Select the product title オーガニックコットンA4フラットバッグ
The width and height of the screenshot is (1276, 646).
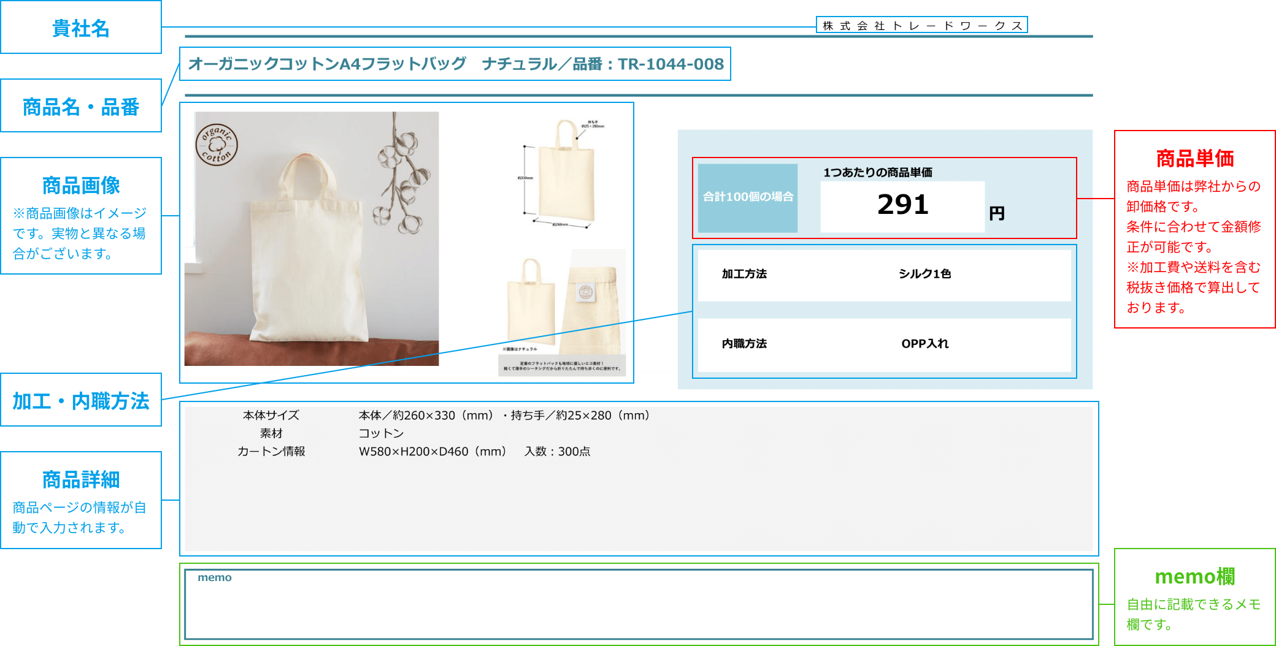pyautogui.click(x=327, y=64)
